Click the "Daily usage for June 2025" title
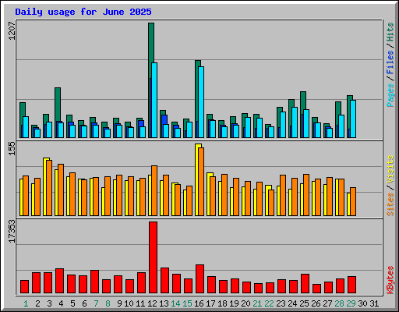Image resolution: width=399 pixels, height=312 pixels. tap(83, 12)
